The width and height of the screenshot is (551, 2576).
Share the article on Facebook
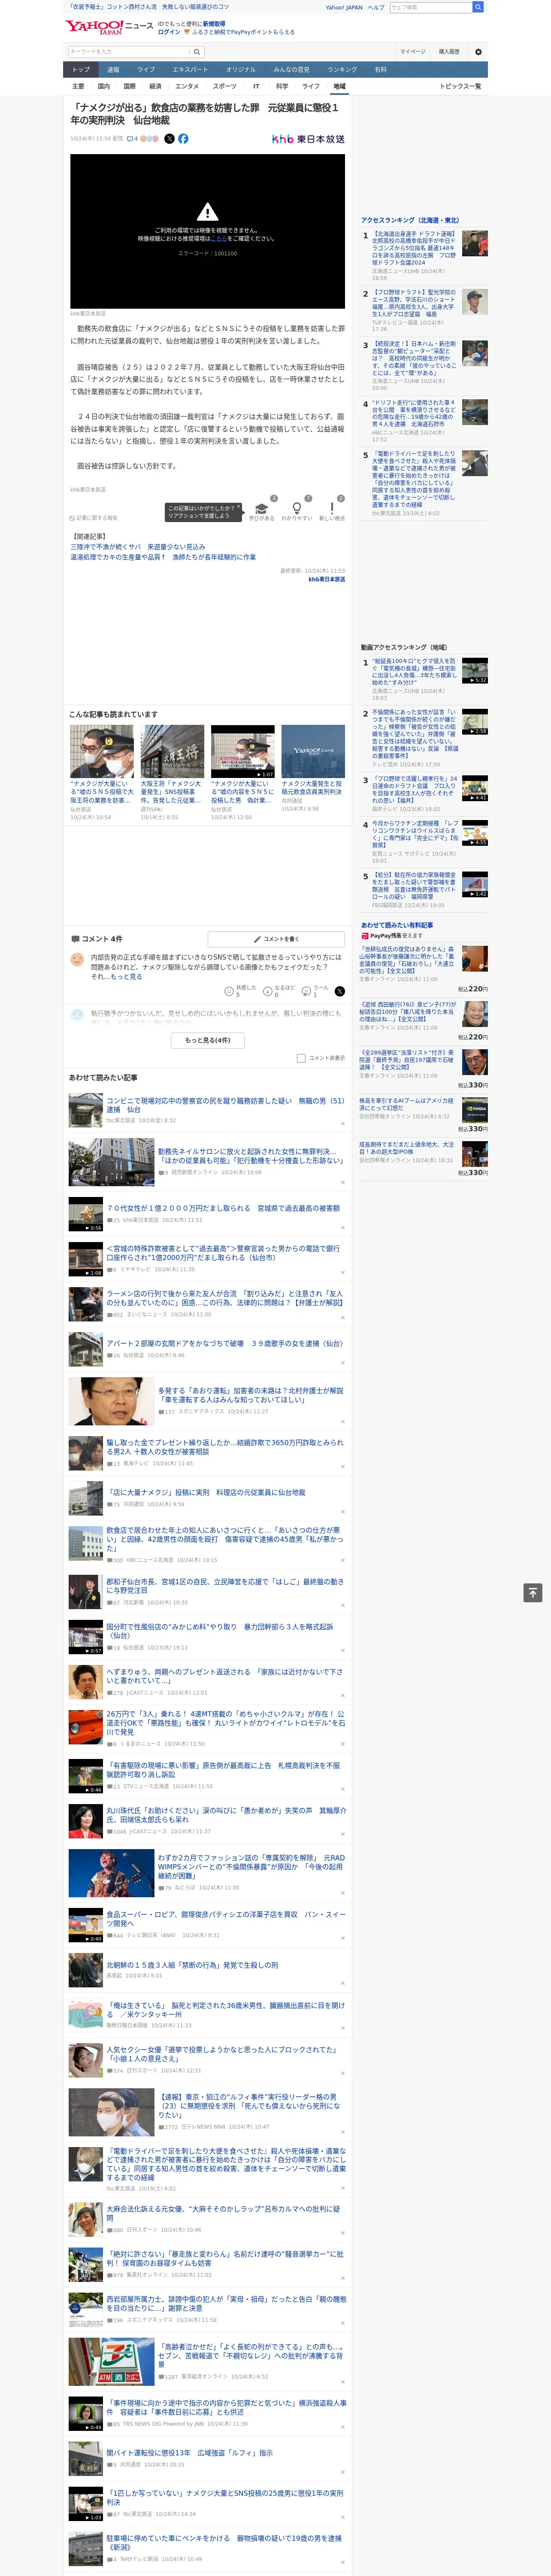click(x=183, y=139)
